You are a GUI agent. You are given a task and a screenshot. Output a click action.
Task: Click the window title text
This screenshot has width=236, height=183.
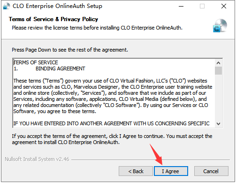coord(57,6)
